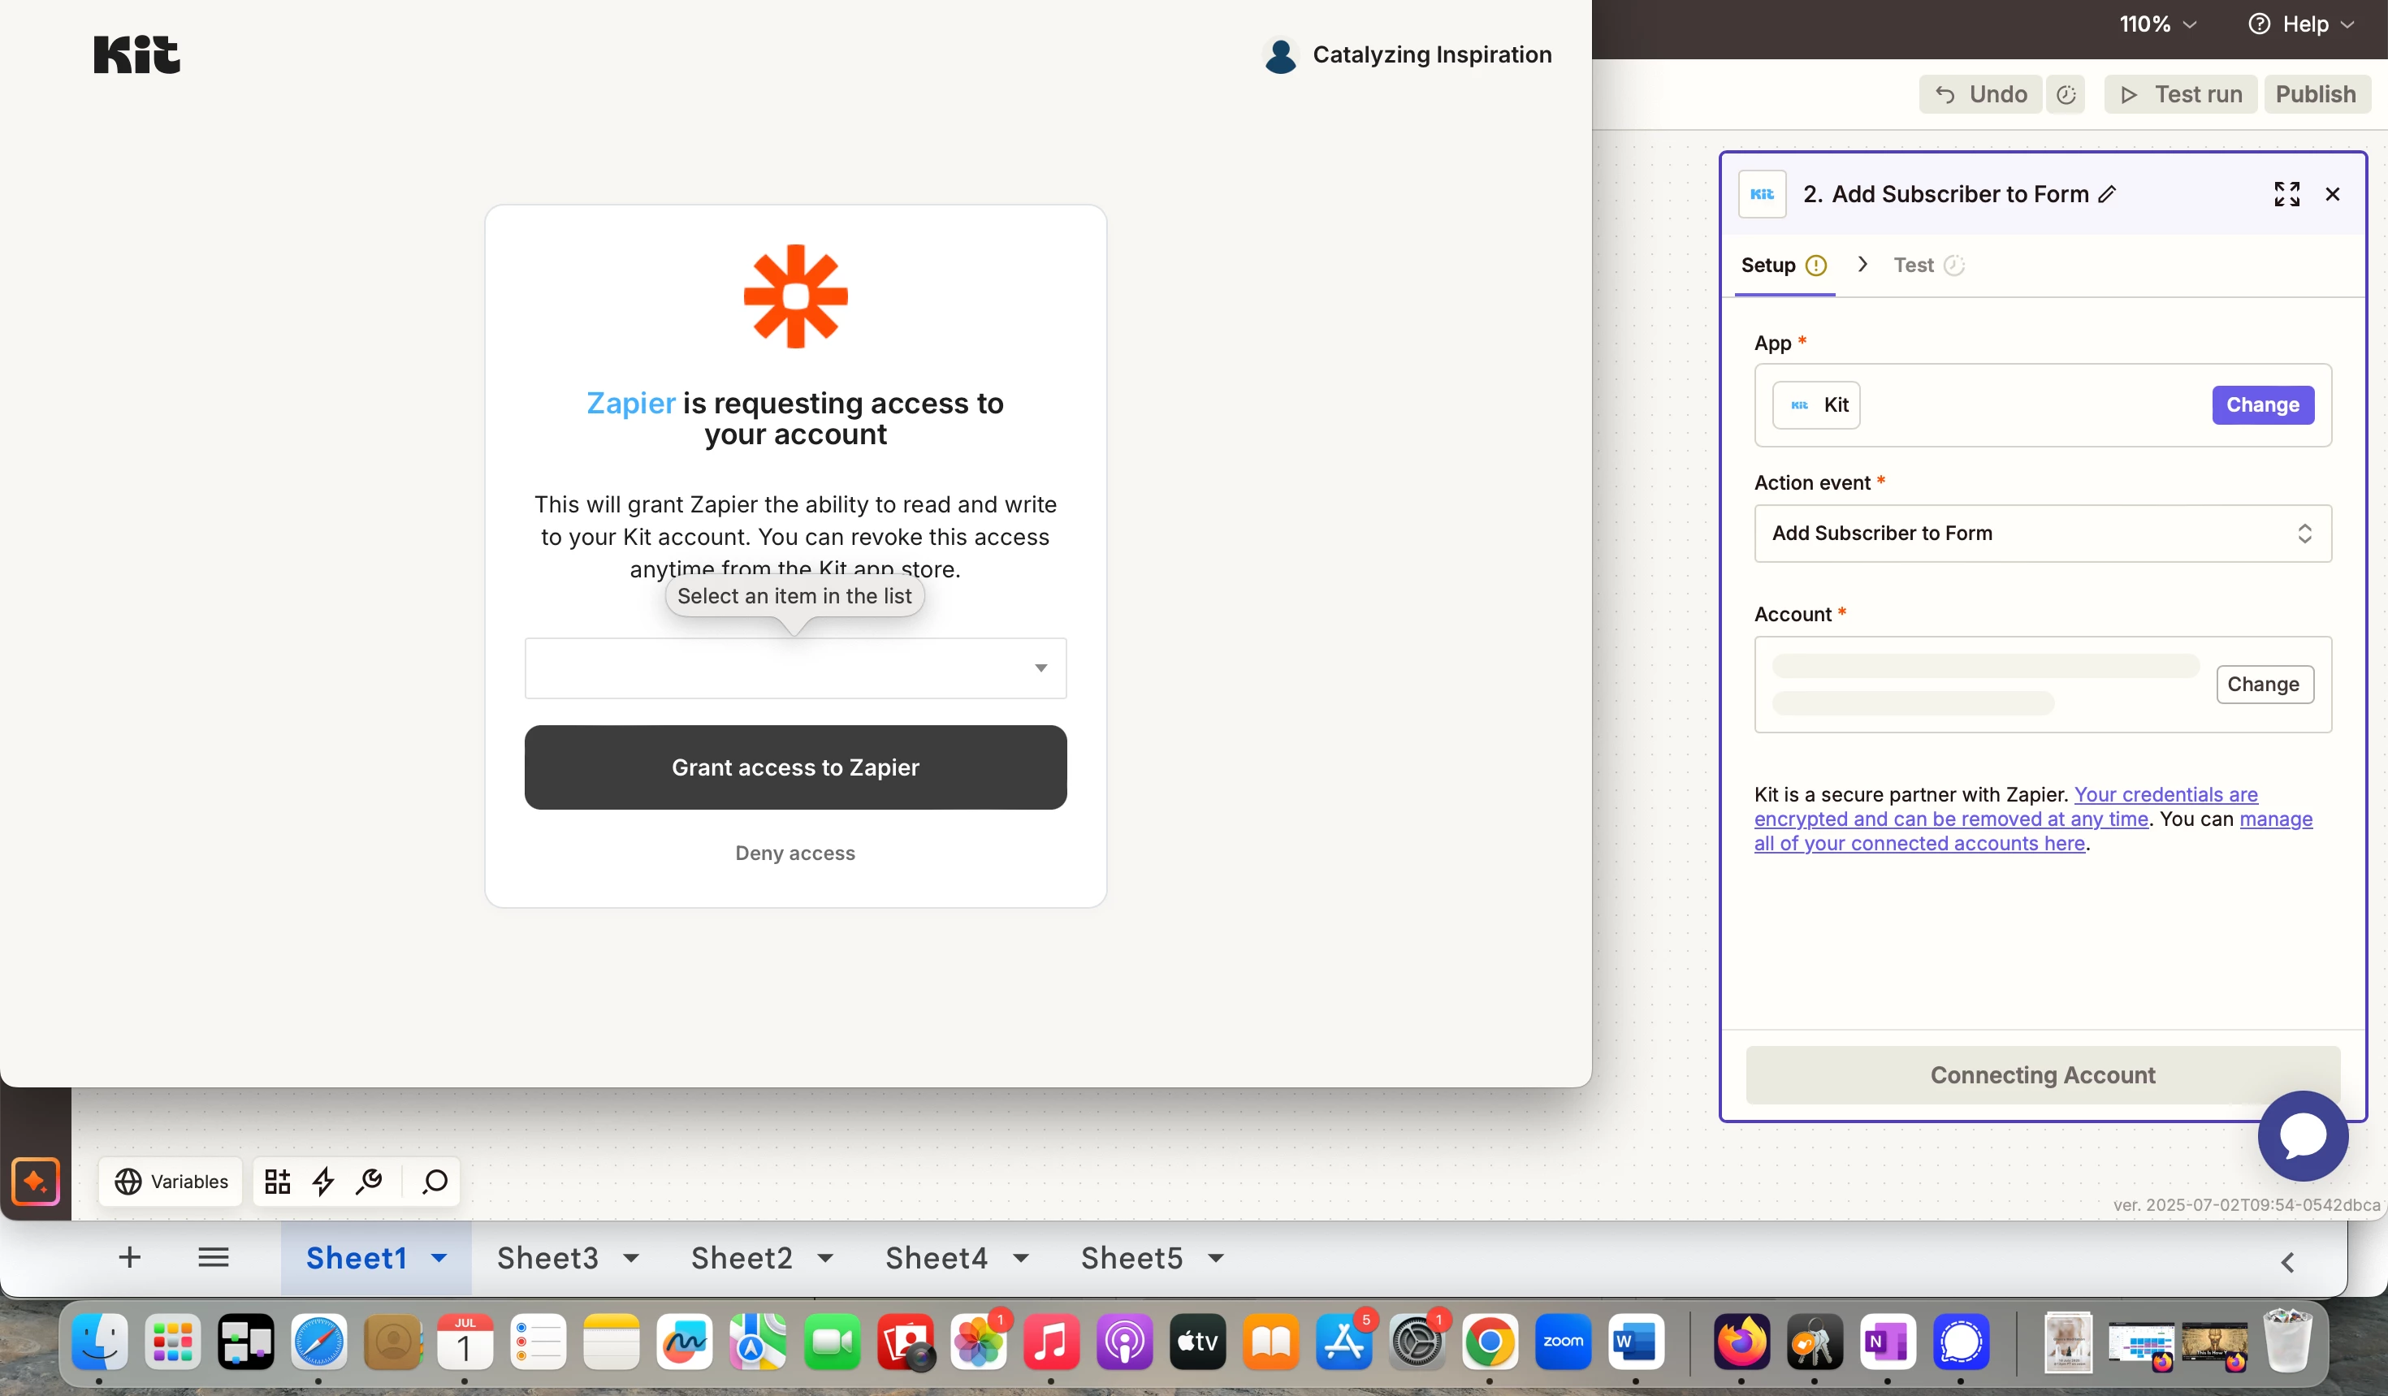Open Zoom from the dock
The image size is (2388, 1396).
pyautogui.click(x=1563, y=1342)
